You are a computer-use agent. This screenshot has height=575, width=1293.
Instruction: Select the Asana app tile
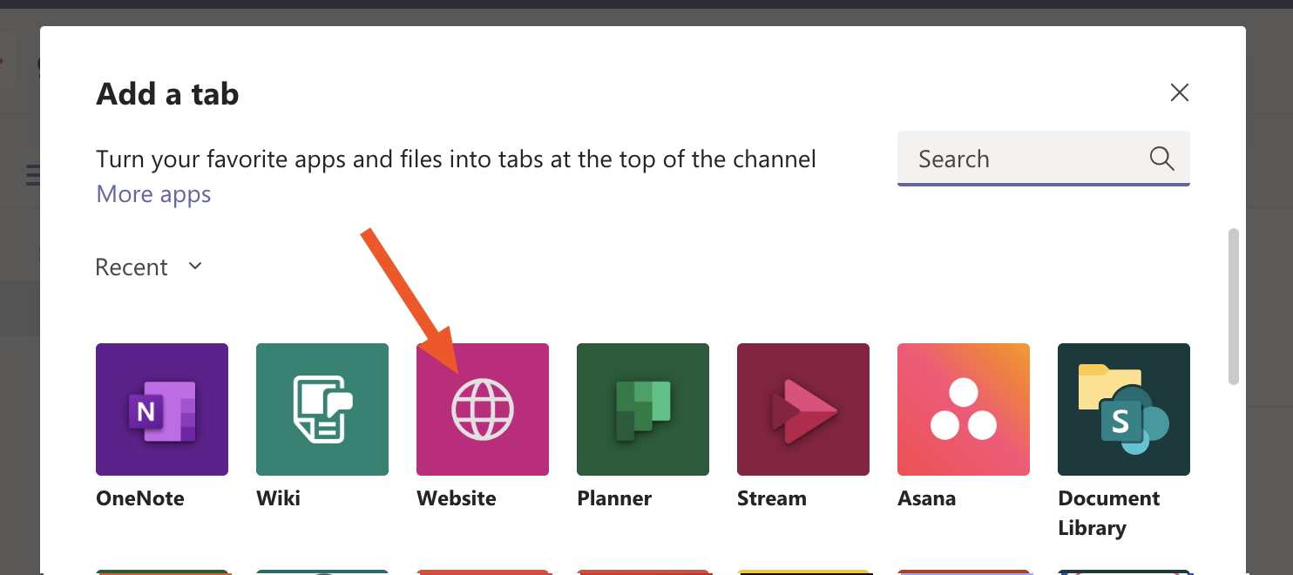964,409
